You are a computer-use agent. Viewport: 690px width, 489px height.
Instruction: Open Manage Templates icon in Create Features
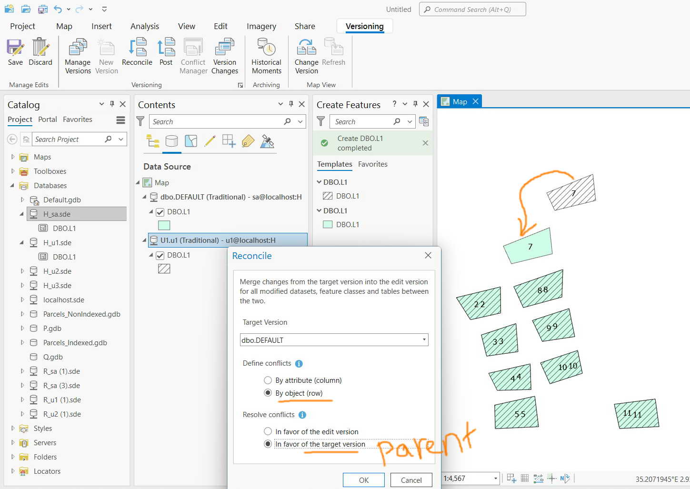424,121
